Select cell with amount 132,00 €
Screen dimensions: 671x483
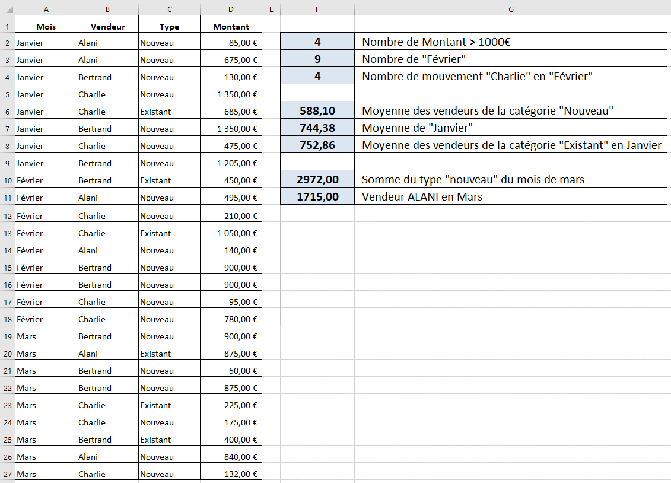click(231, 474)
